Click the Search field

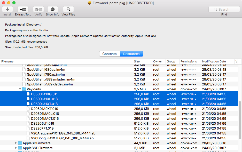[x=224, y=9]
